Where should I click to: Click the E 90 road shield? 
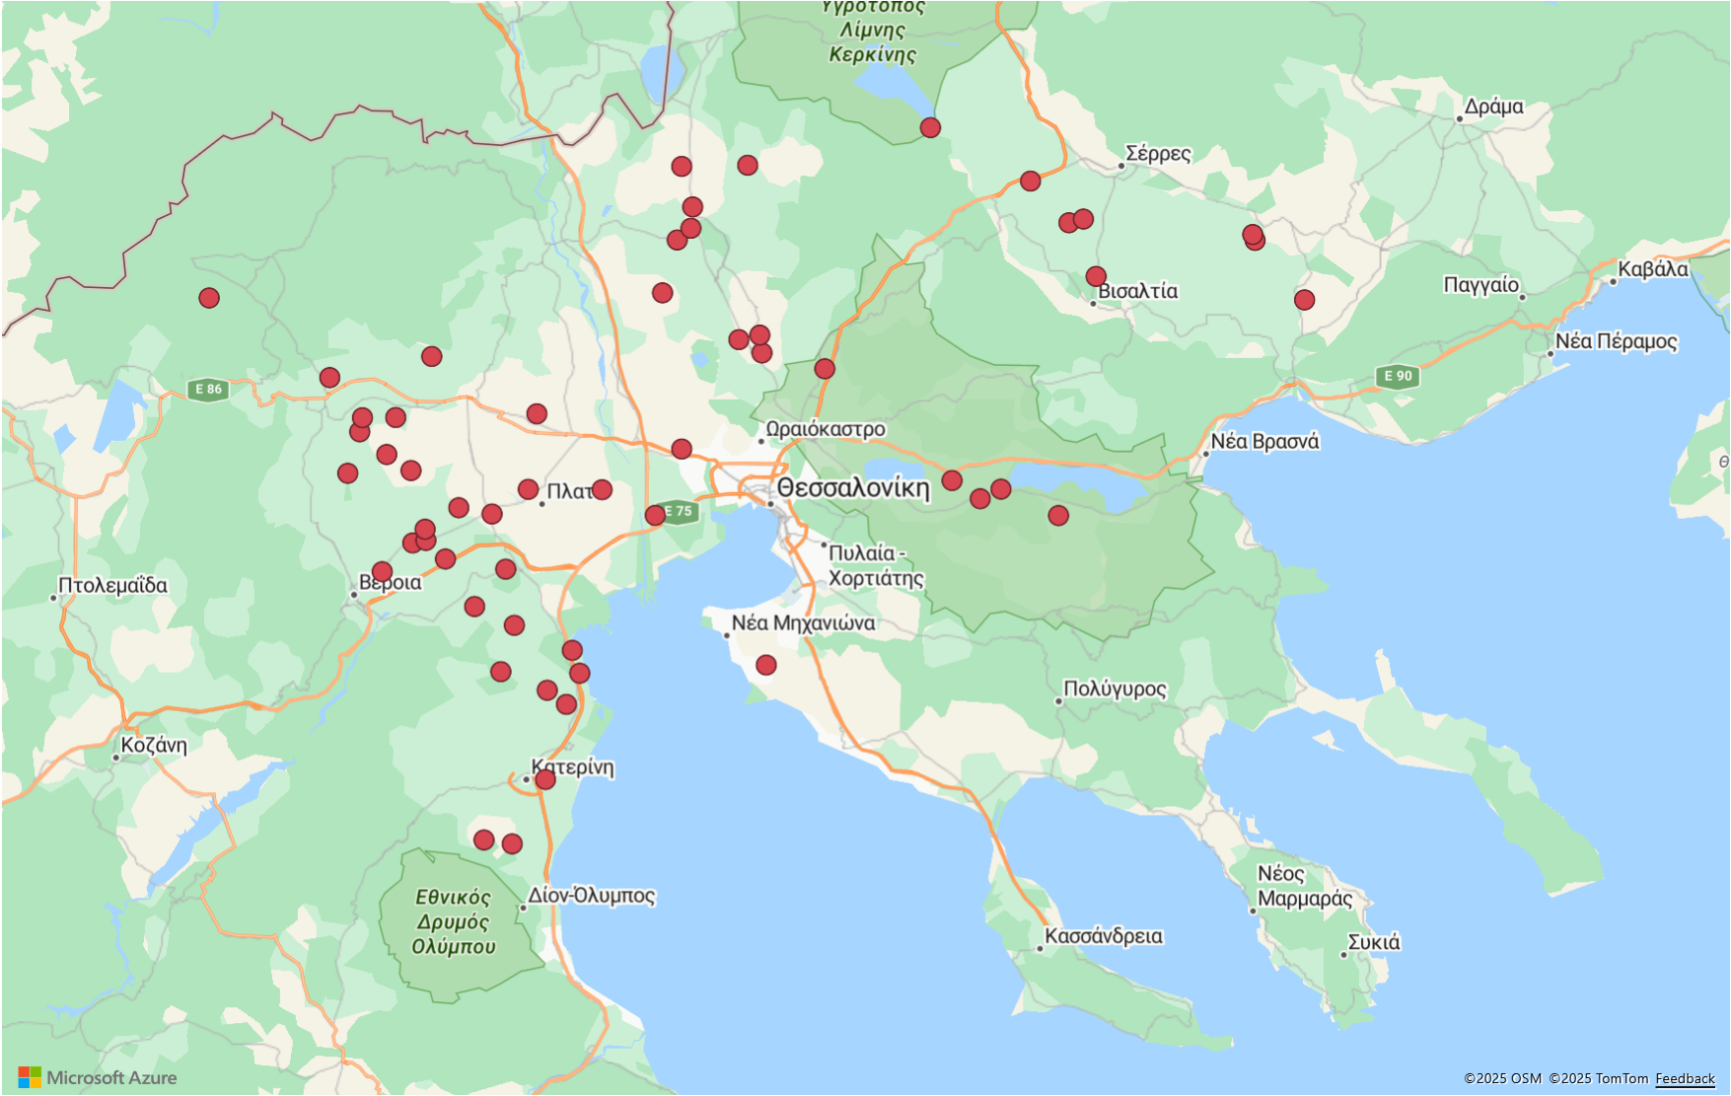click(x=1398, y=376)
